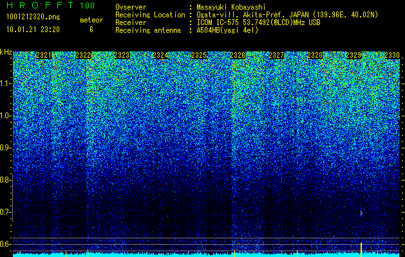Click the 2325 time marker
Viewport: 405px width, 257px height.
coord(199,55)
